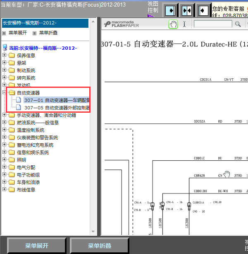Expand the 悬架 tree node
The width and height of the screenshot is (248, 254).
5,63
